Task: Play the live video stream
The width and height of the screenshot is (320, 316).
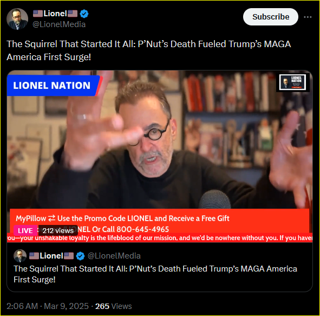Action: 160,156
